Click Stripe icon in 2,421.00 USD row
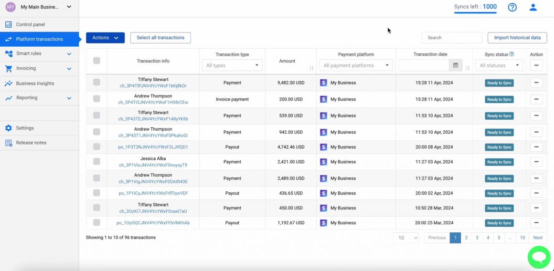This screenshot has height=271, width=554. (x=323, y=162)
